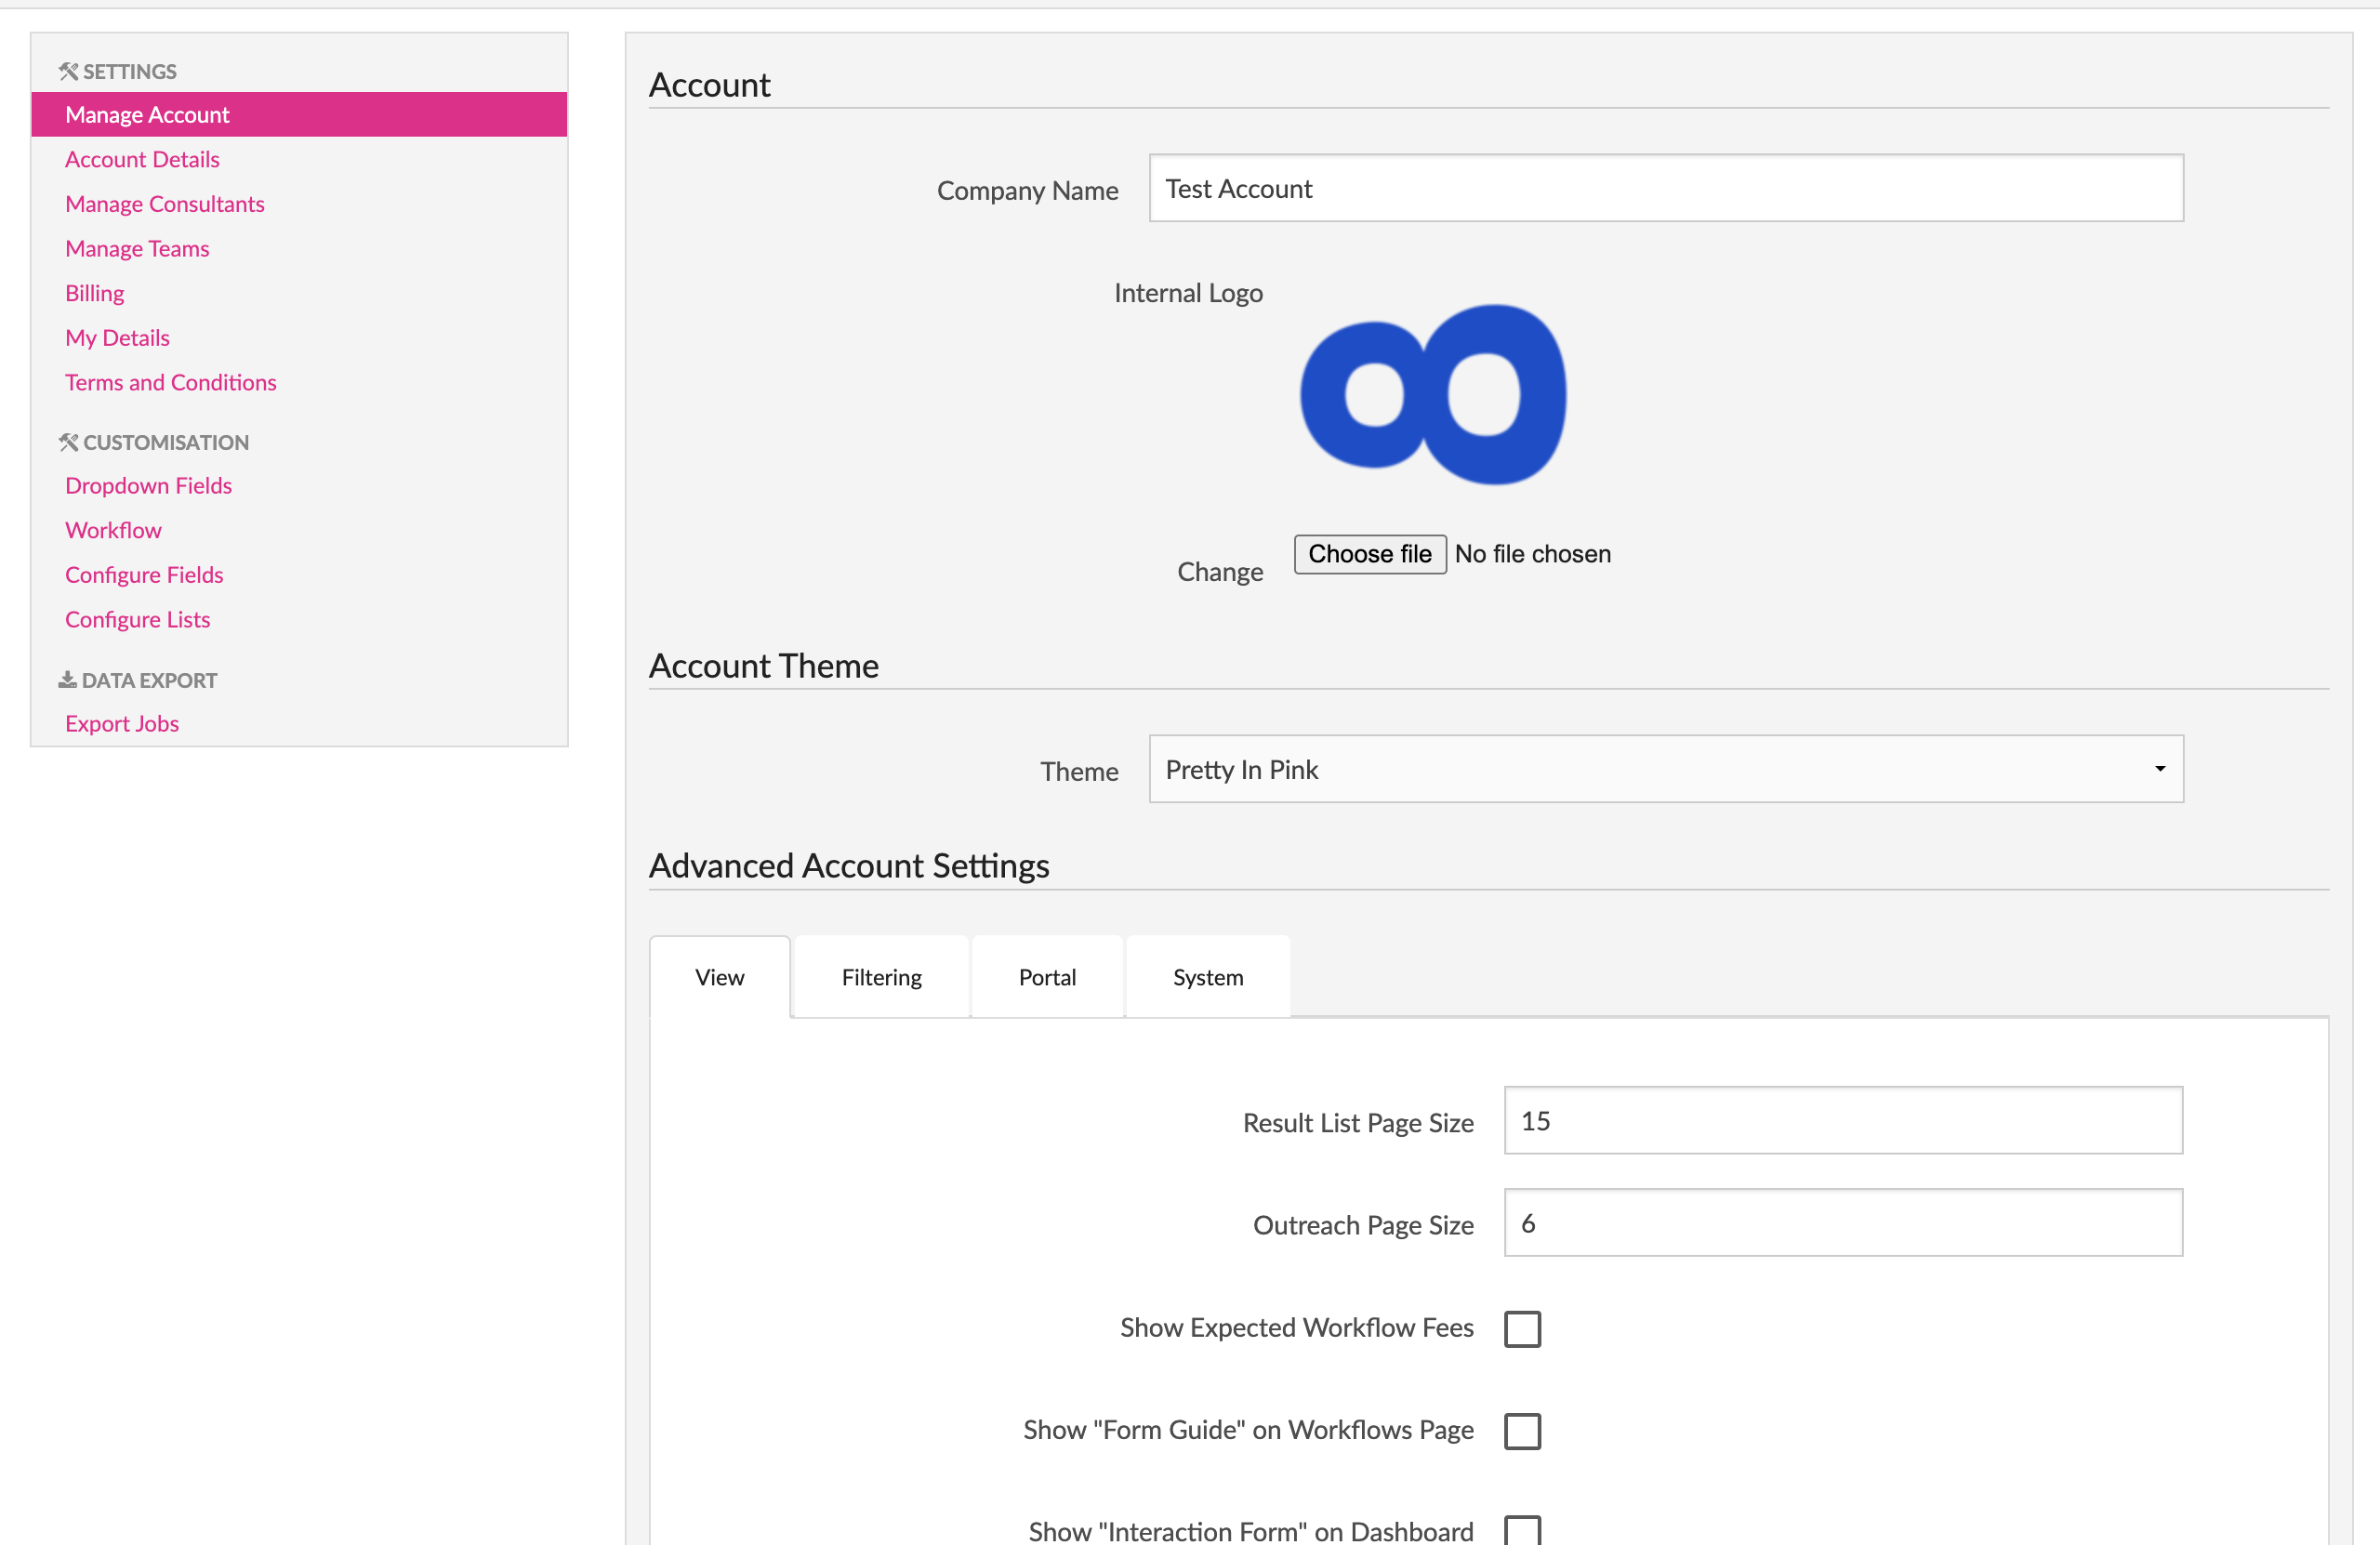2380x1545 pixels.
Task: Click the Choose file button
Action: point(1369,554)
